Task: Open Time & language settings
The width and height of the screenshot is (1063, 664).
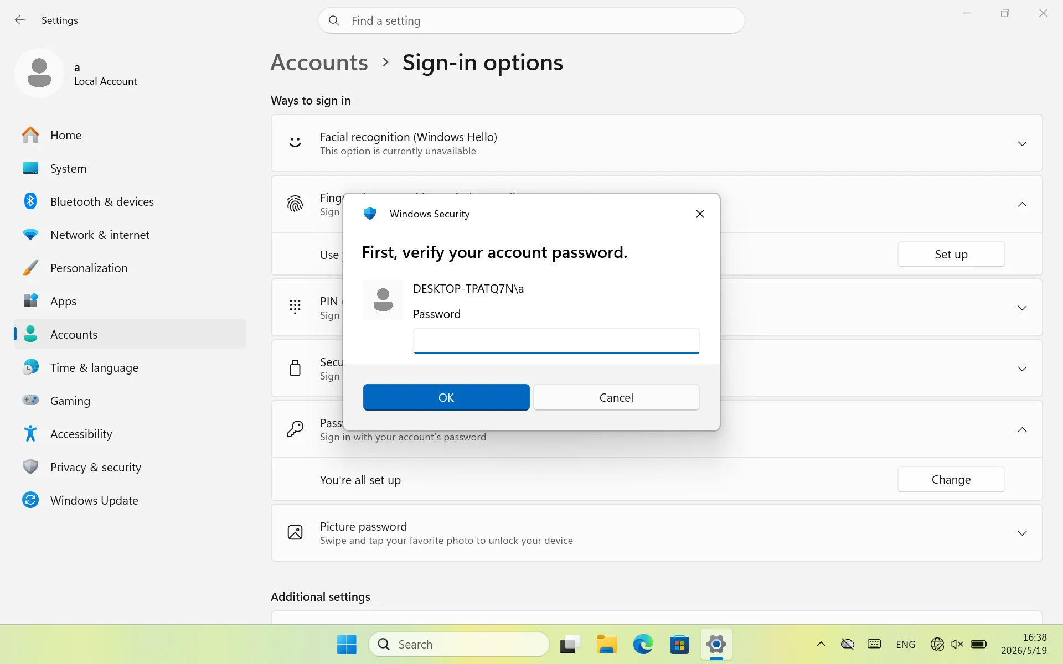Action: pyautogui.click(x=130, y=367)
